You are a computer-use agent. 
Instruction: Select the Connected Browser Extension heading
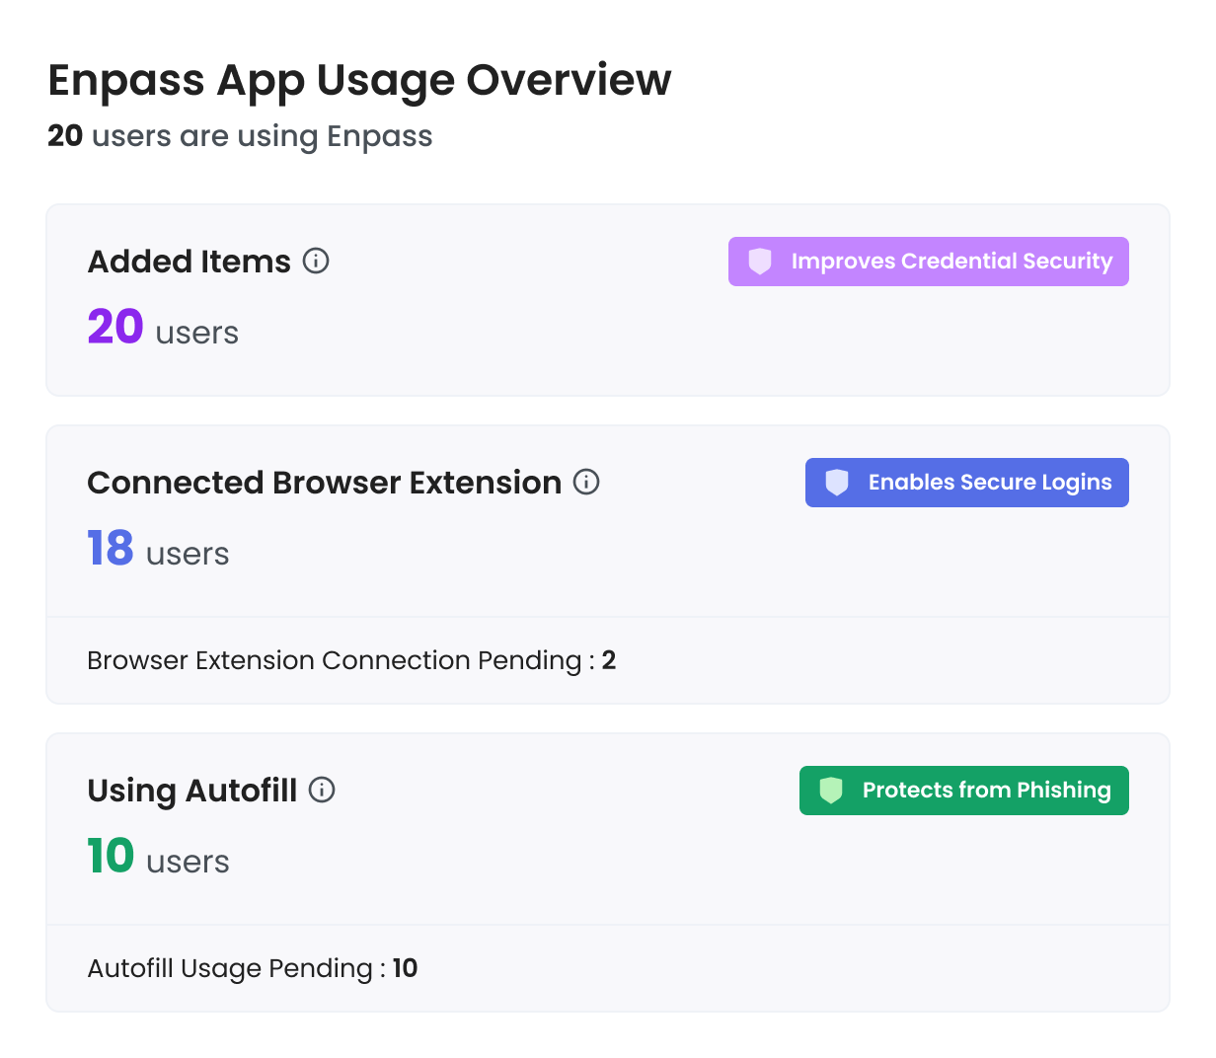coord(324,483)
